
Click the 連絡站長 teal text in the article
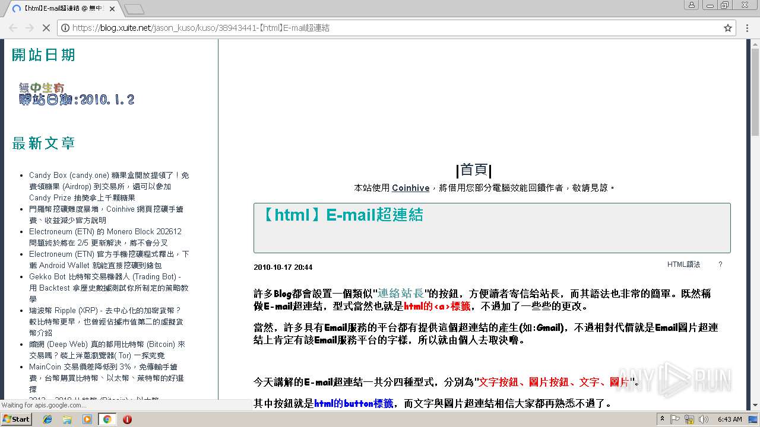point(401,294)
